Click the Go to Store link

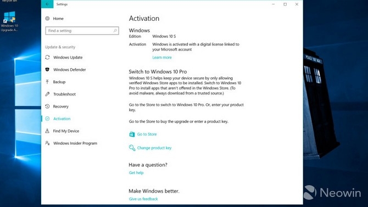pos(147,134)
